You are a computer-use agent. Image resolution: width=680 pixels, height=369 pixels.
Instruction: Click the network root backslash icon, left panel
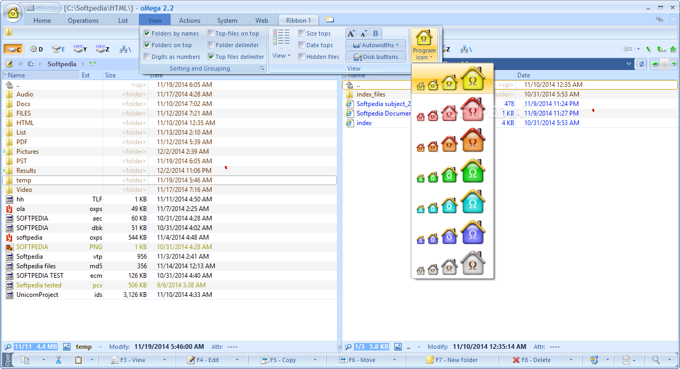click(x=125, y=49)
